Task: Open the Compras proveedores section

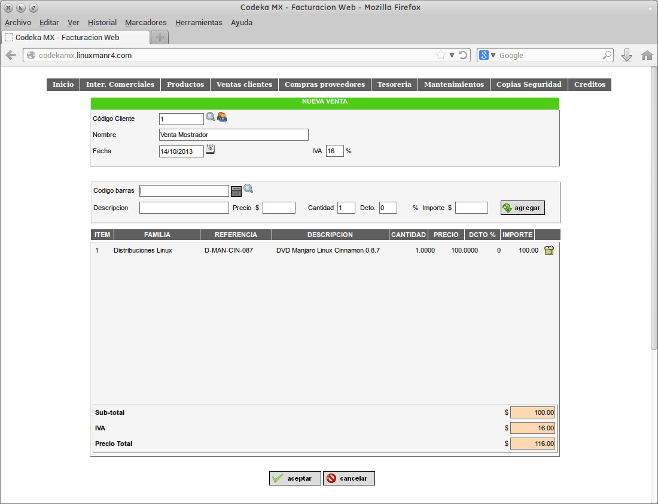Action: pos(324,84)
